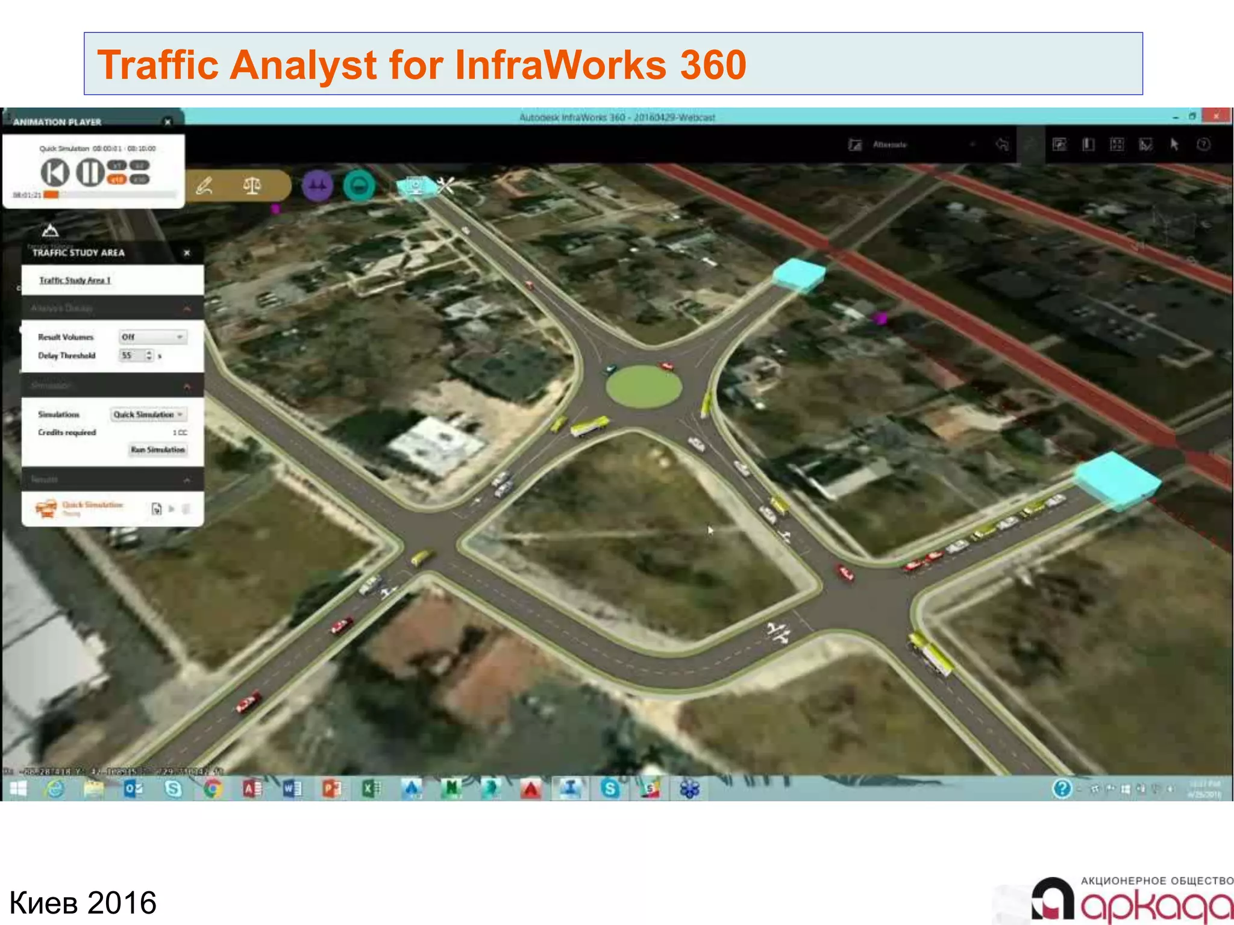
Task: Open the Traffic Study Area 1 link
Action: coord(75,281)
